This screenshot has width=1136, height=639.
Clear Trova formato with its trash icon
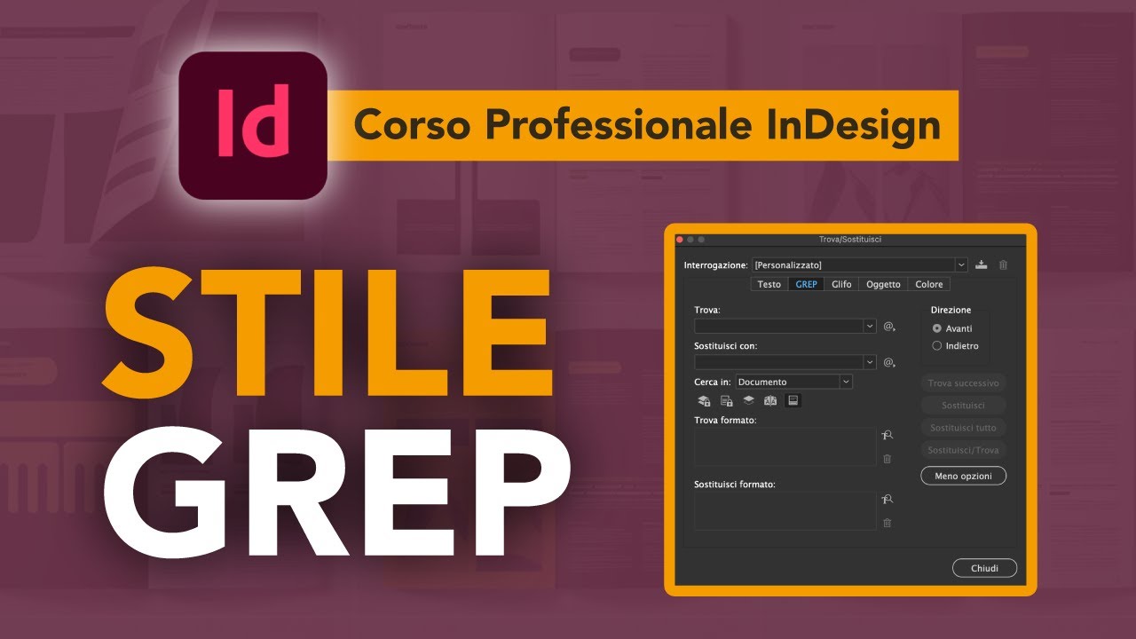tap(887, 459)
